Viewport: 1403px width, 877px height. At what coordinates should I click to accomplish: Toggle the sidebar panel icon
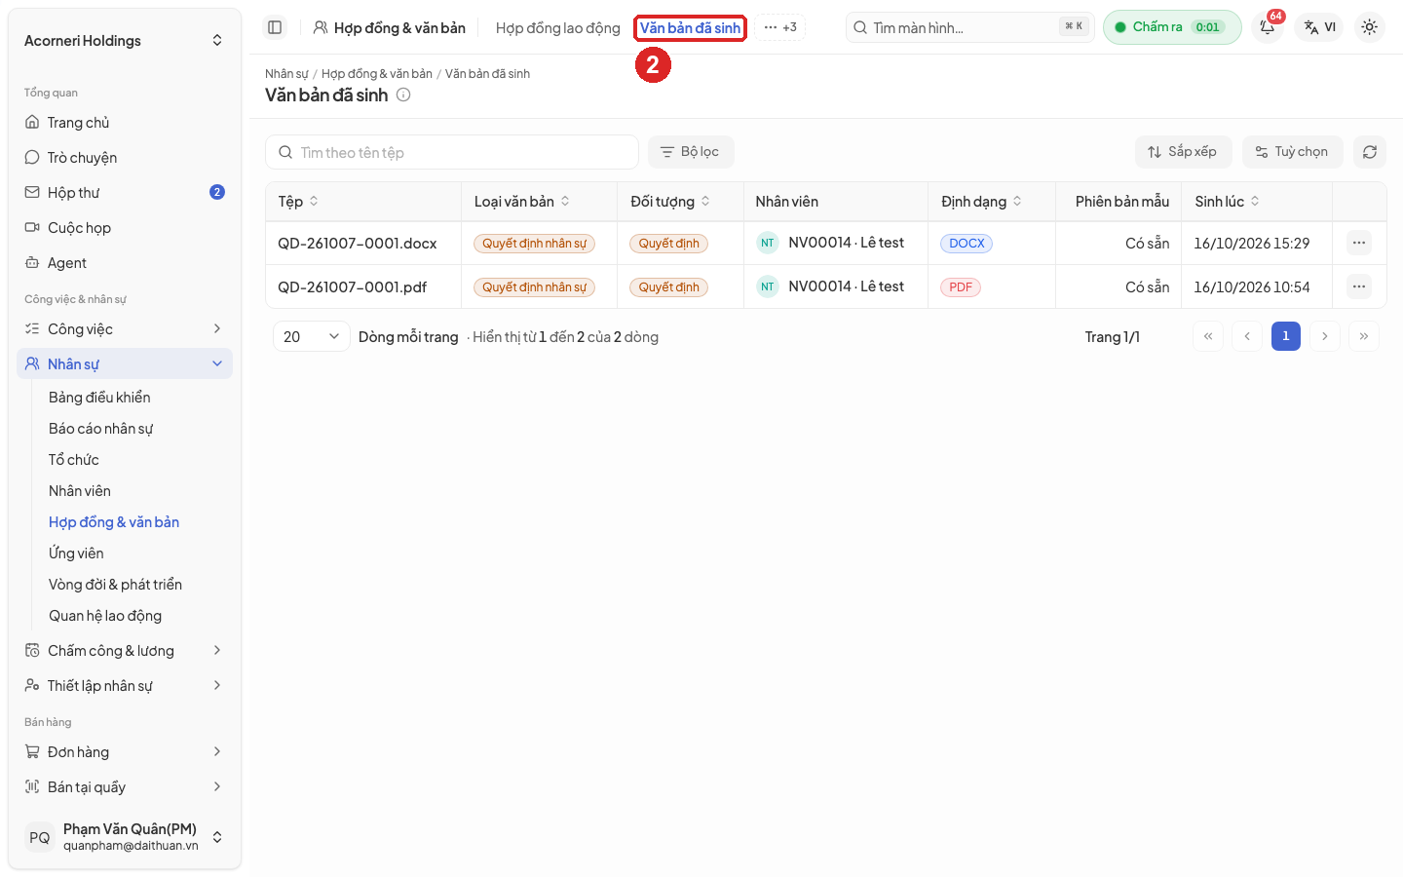(275, 27)
